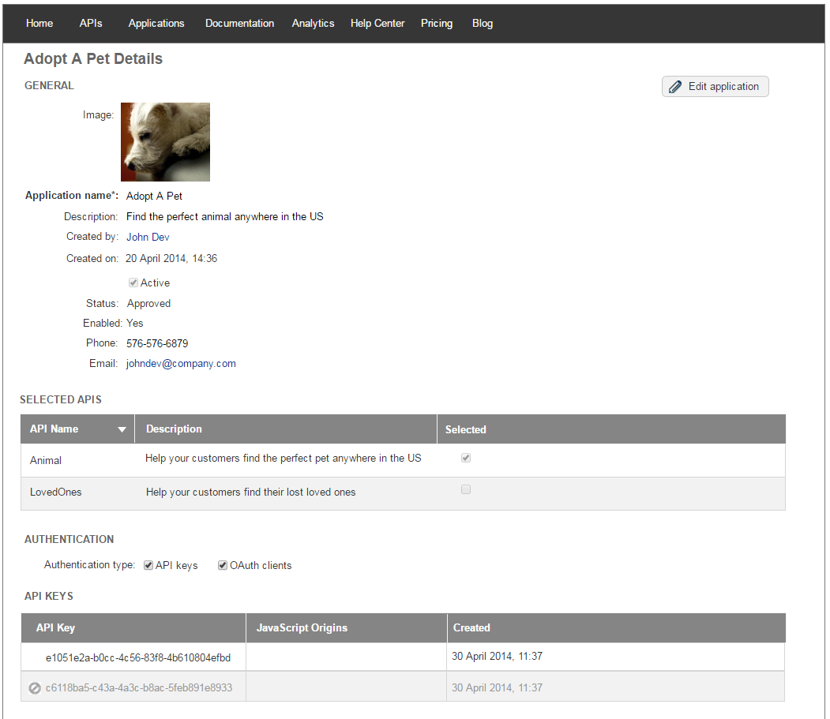This screenshot has height=719, width=830.
Task: Open the Applications menu item
Action: [x=156, y=23]
